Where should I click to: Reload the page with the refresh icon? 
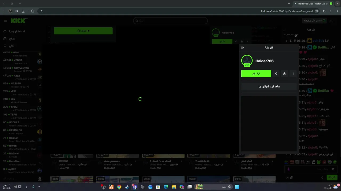click(324, 11)
